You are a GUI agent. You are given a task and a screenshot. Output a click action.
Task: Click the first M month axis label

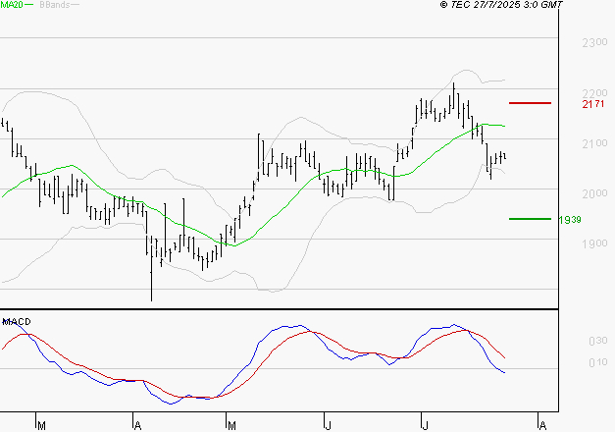click(x=41, y=426)
